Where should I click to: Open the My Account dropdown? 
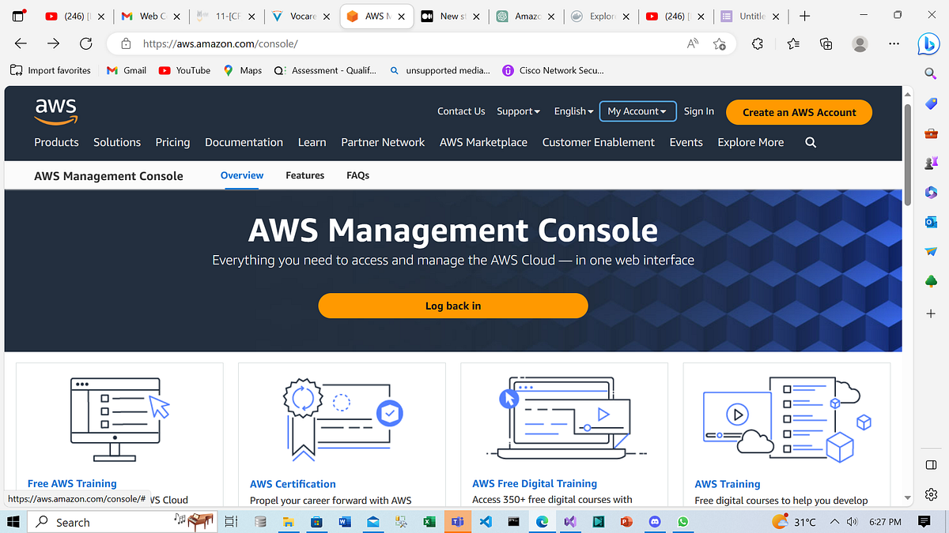pos(637,111)
